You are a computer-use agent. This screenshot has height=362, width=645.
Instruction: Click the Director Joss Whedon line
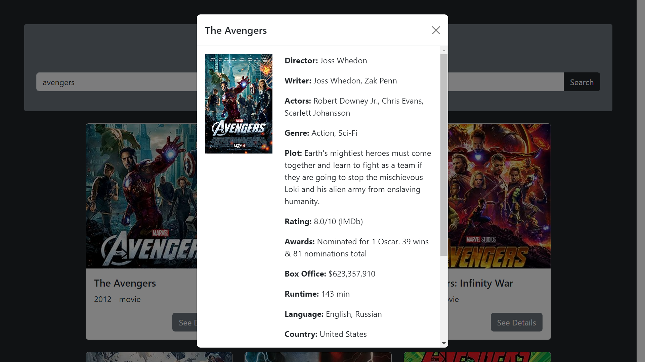326,61
